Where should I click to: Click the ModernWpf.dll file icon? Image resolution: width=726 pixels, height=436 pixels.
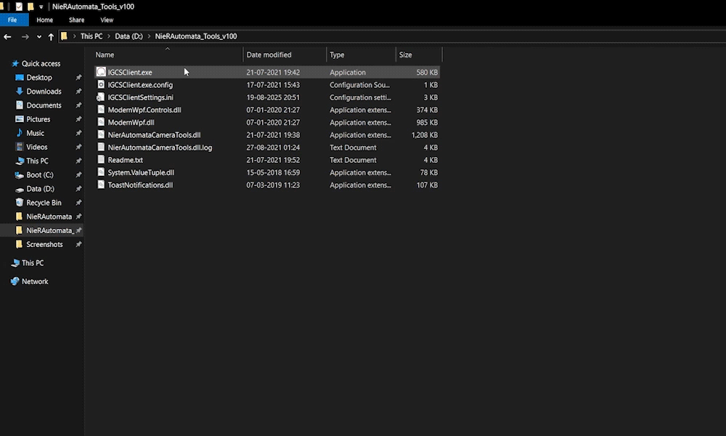point(101,122)
